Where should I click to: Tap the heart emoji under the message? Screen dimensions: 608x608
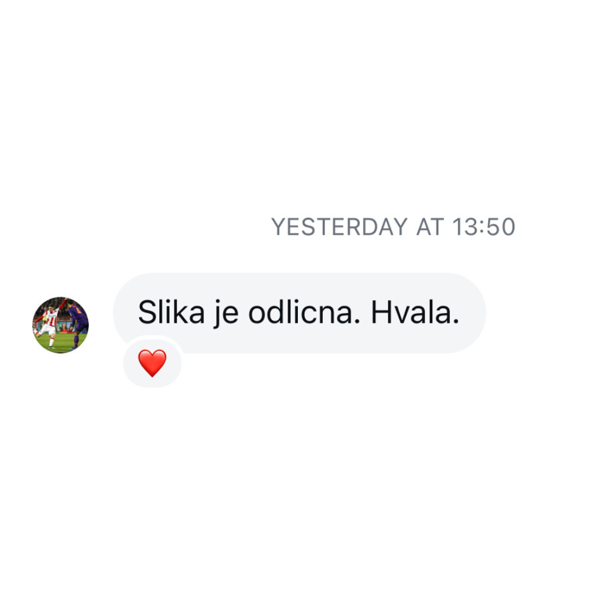coord(153,363)
